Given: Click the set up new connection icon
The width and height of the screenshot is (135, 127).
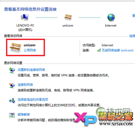Looking at the screenshot, I should (x=12, y=70).
